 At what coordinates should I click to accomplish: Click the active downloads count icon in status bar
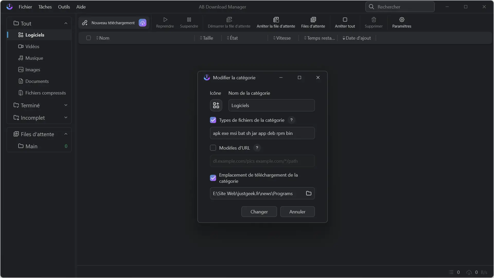(x=451, y=272)
